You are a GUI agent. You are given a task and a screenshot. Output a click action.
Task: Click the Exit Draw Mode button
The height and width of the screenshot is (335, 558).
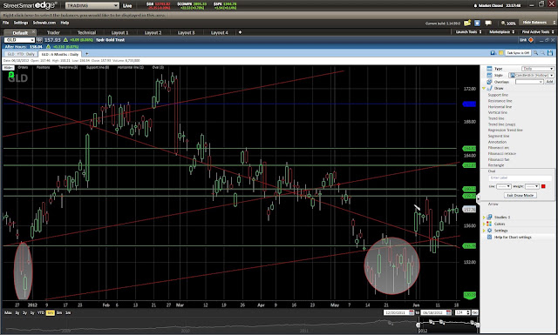coord(521,196)
